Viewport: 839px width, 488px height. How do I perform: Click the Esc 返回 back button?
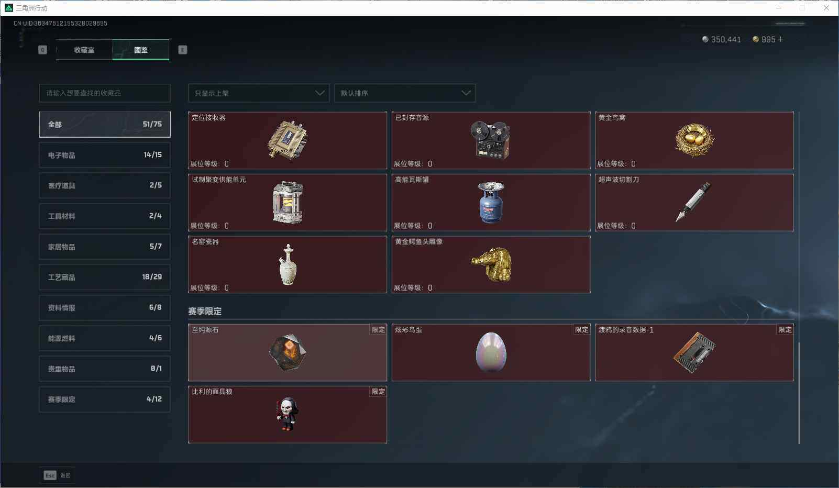[58, 475]
